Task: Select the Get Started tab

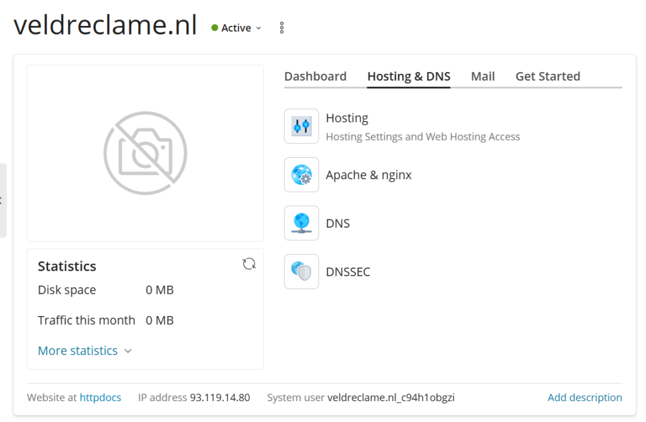Action: coord(548,76)
